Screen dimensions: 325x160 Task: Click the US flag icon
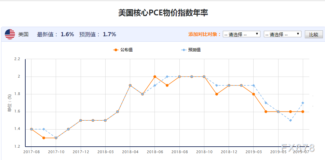[x=10, y=34]
